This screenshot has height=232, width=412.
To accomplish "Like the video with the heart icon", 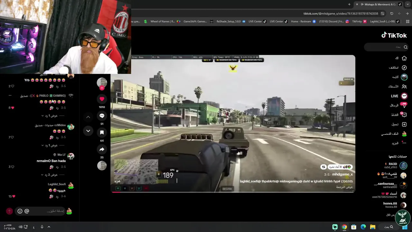I will click(x=102, y=99).
